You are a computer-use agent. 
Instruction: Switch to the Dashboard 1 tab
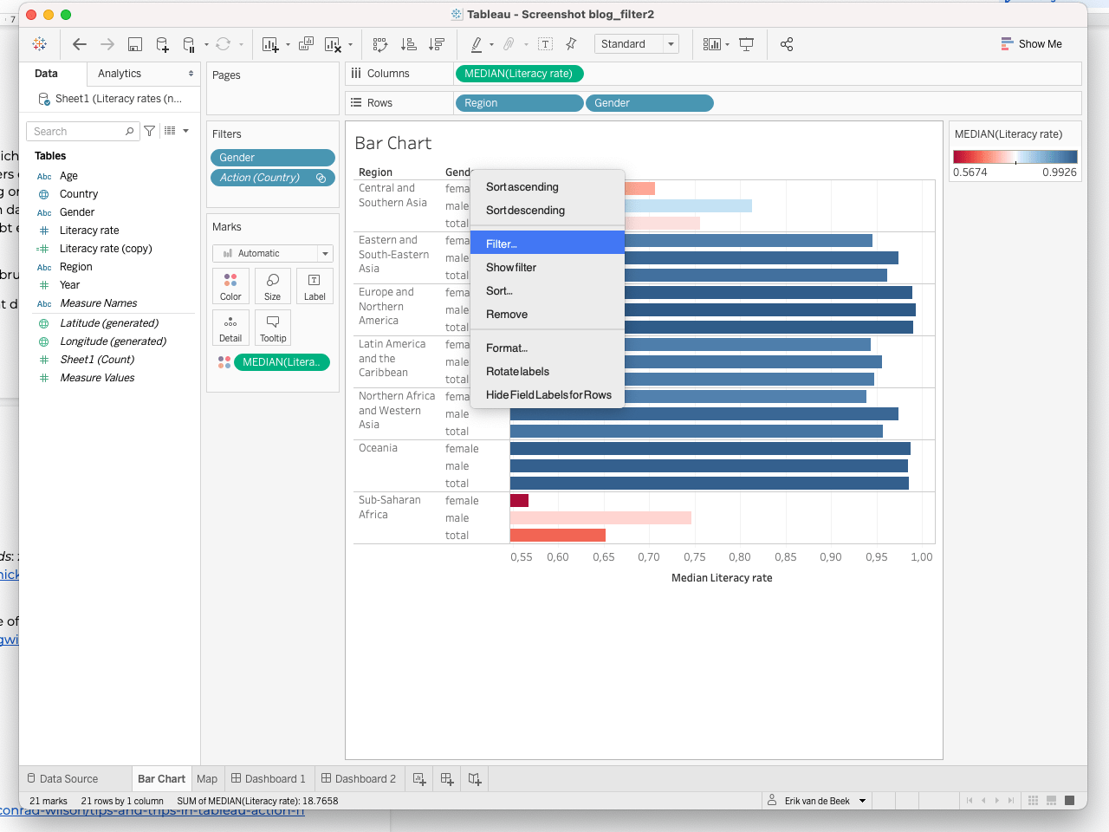269,779
